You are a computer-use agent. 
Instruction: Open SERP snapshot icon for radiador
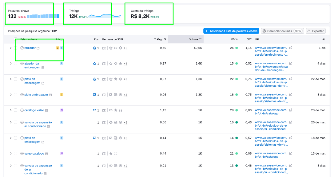(104, 48)
